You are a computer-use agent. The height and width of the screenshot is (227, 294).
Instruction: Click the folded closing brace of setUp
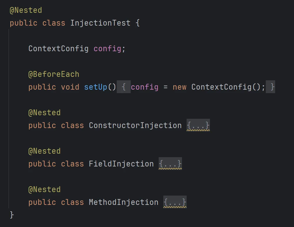tap(272, 87)
